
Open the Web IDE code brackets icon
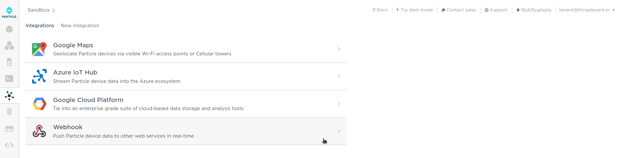[9, 145]
